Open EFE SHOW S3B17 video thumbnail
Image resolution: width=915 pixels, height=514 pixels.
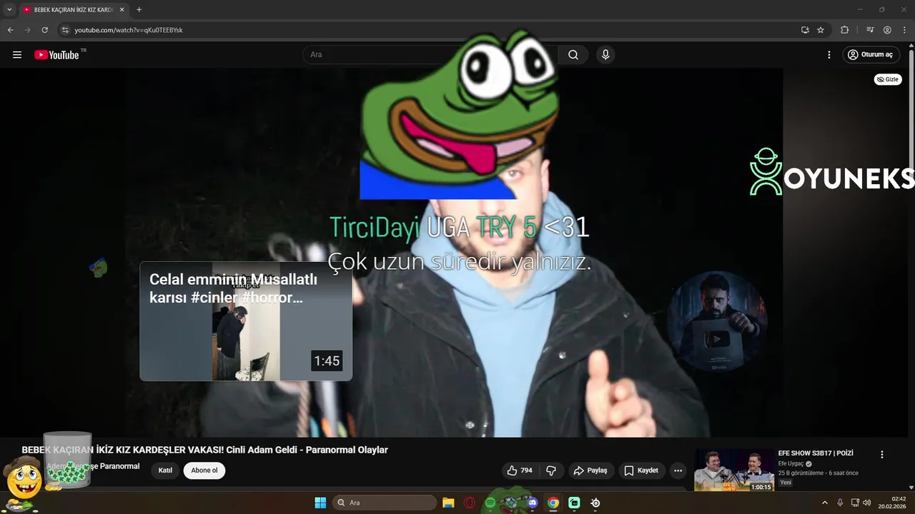coord(734,470)
